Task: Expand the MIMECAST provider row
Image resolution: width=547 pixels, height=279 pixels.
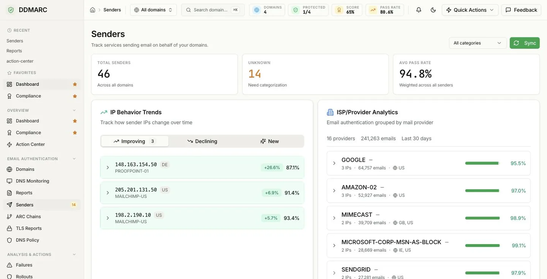Action: (x=334, y=218)
